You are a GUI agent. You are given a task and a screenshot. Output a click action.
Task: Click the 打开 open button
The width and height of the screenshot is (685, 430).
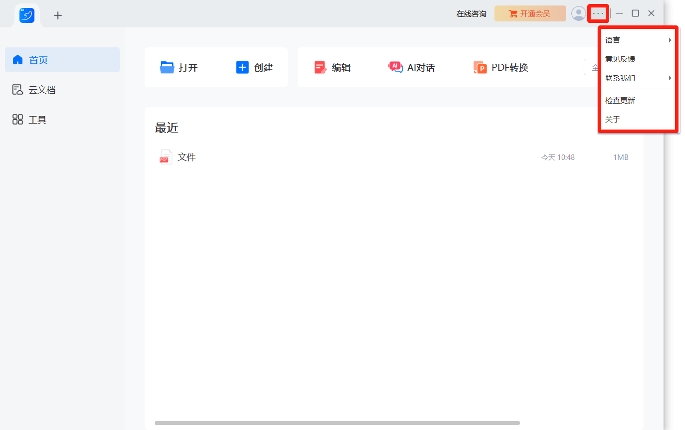coord(179,67)
